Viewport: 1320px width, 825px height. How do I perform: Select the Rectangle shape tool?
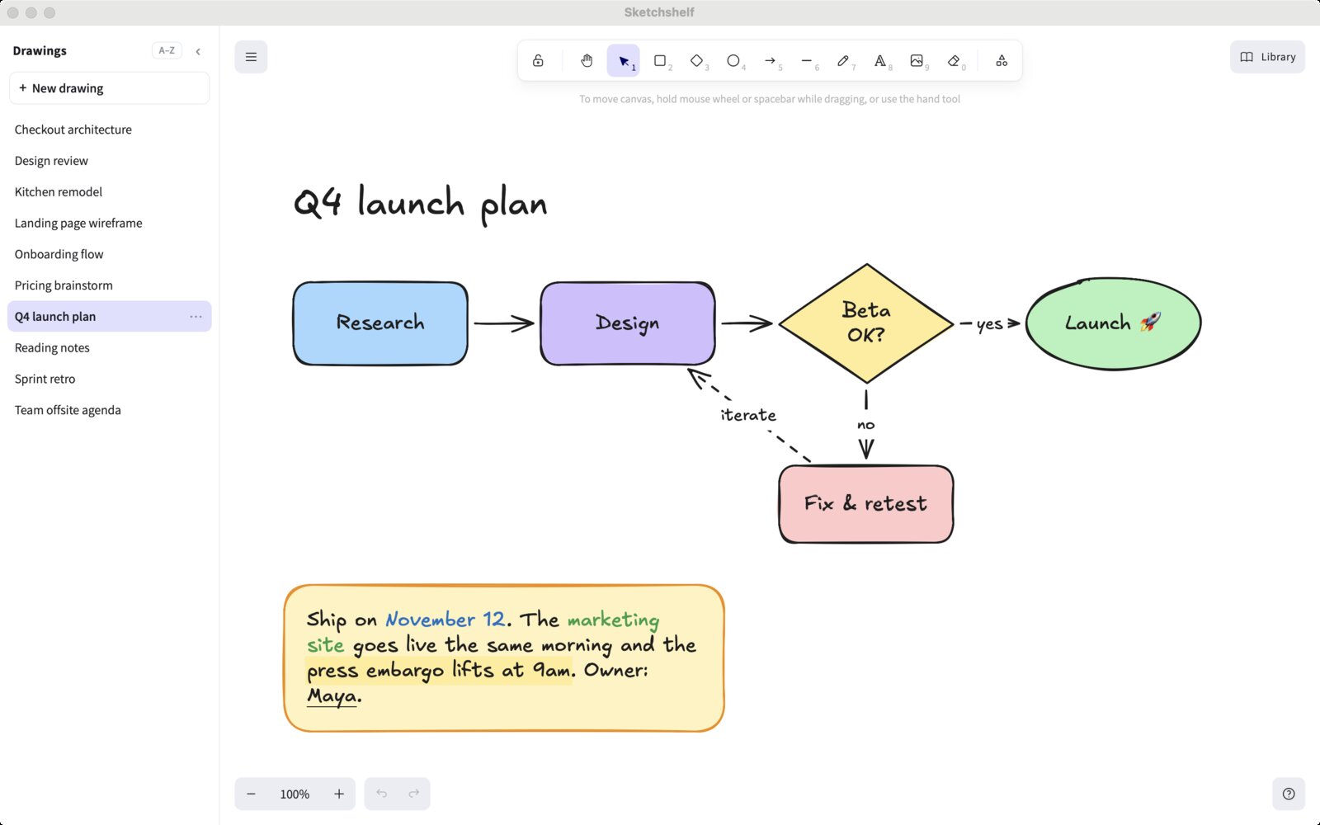660,60
